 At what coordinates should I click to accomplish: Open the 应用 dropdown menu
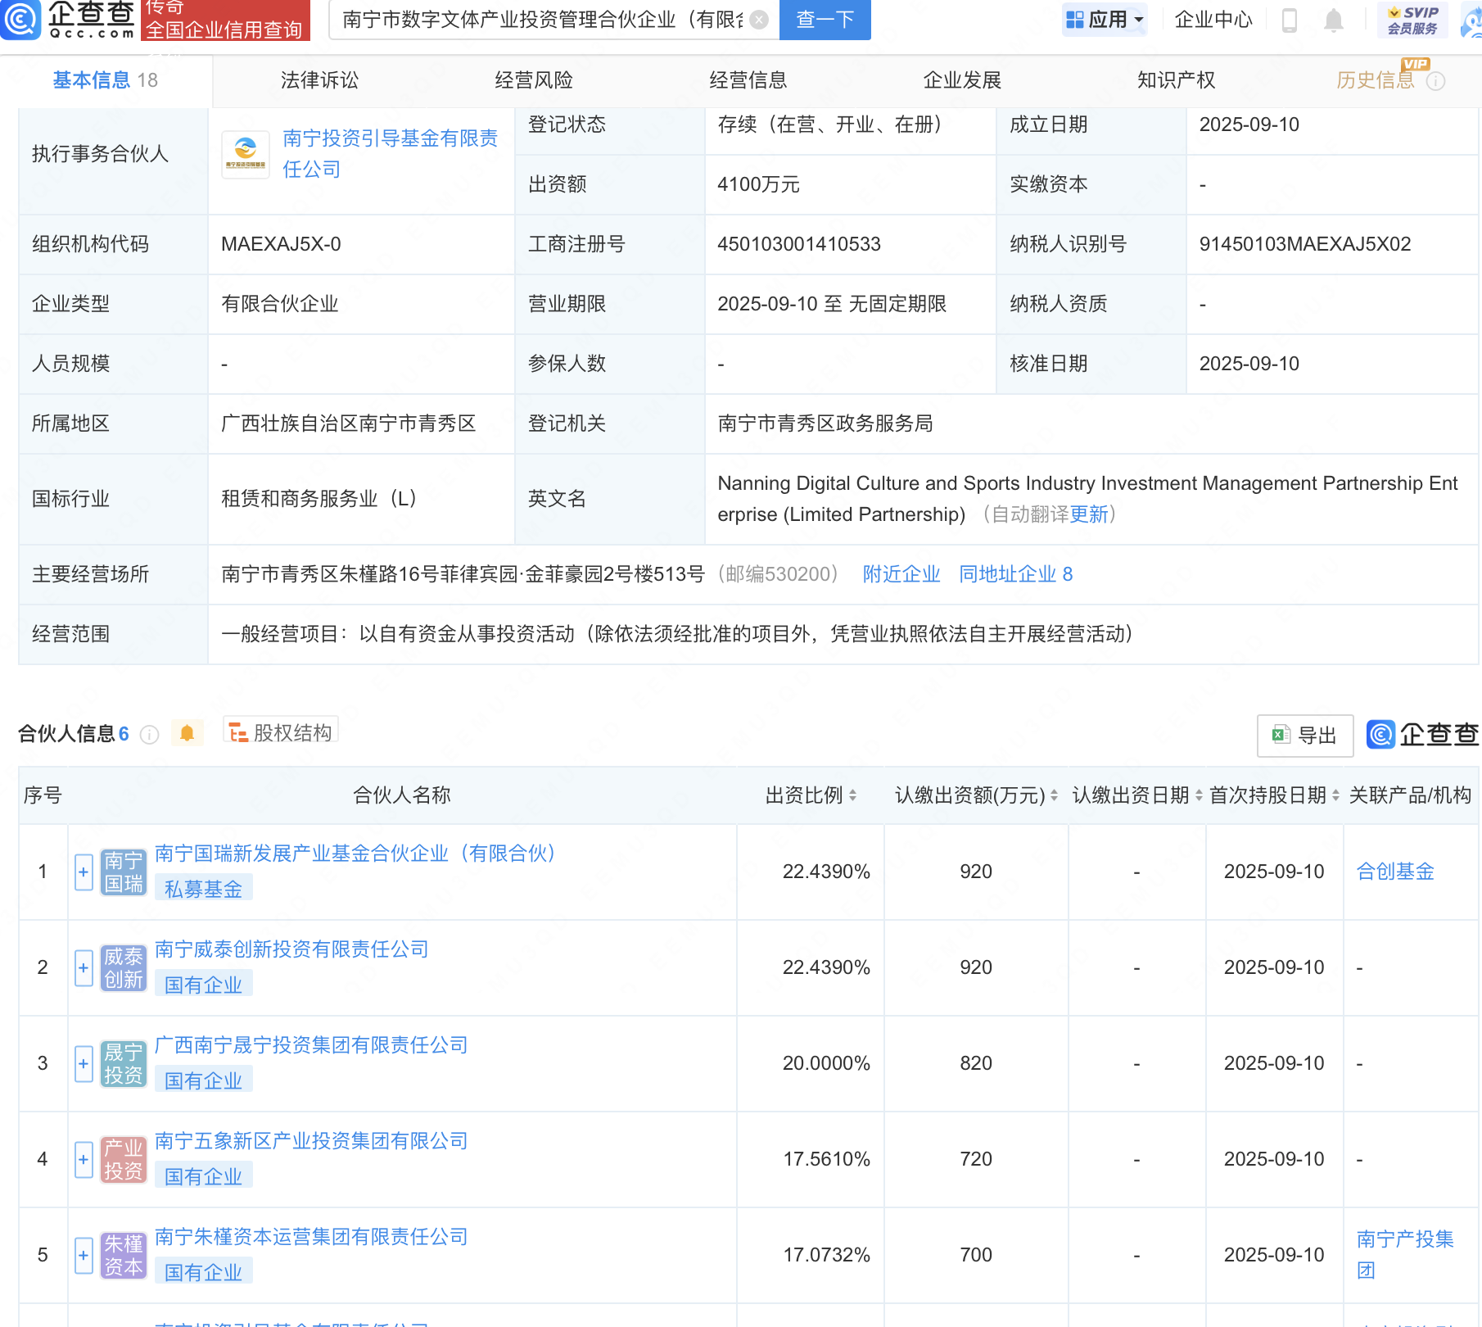(x=1105, y=20)
